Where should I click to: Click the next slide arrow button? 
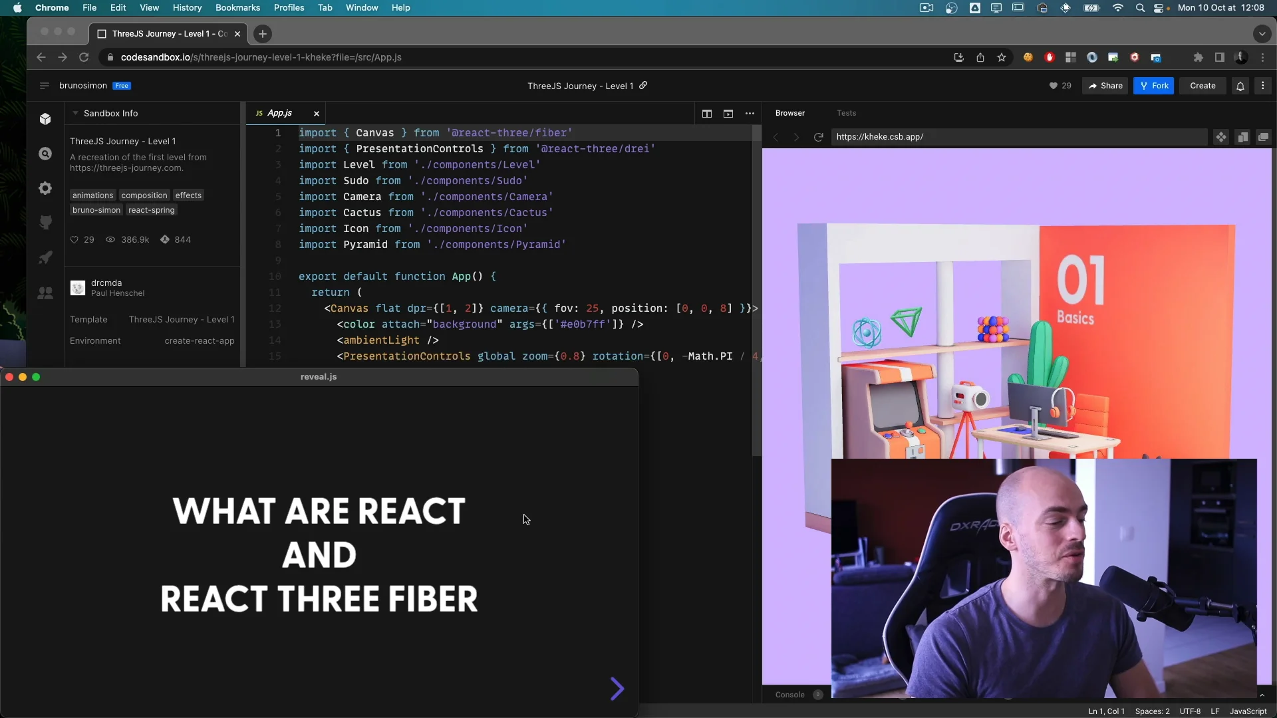coord(617,688)
